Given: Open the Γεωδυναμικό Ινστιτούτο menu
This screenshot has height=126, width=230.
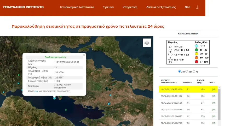Looking at the screenshot, I should [77, 7].
